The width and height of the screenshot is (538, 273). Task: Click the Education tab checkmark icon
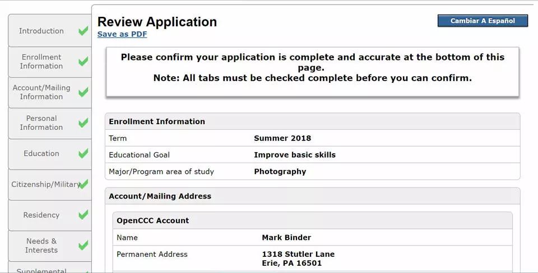click(83, 153)
